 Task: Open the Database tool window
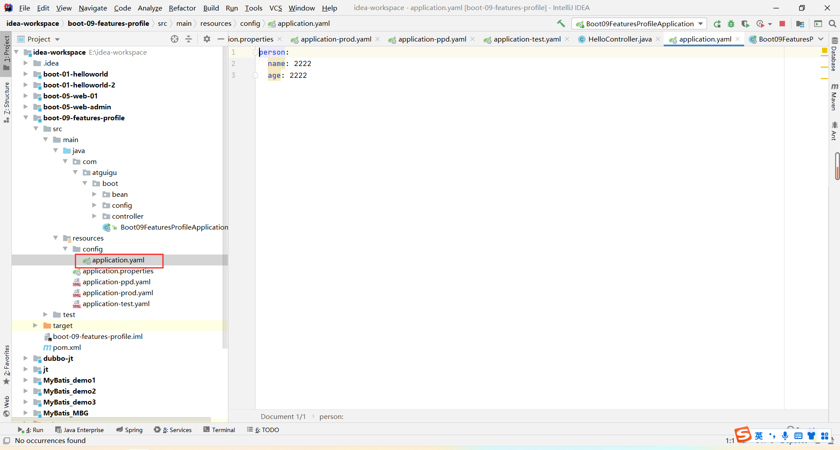click(834, 54)
